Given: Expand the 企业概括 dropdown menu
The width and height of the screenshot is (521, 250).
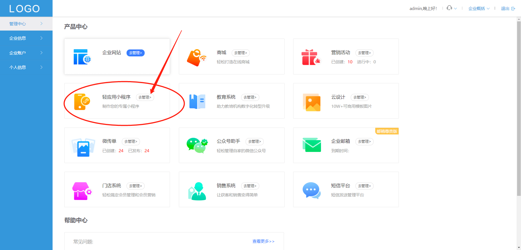Looking at the screenshot, I should tap(479, 9).
